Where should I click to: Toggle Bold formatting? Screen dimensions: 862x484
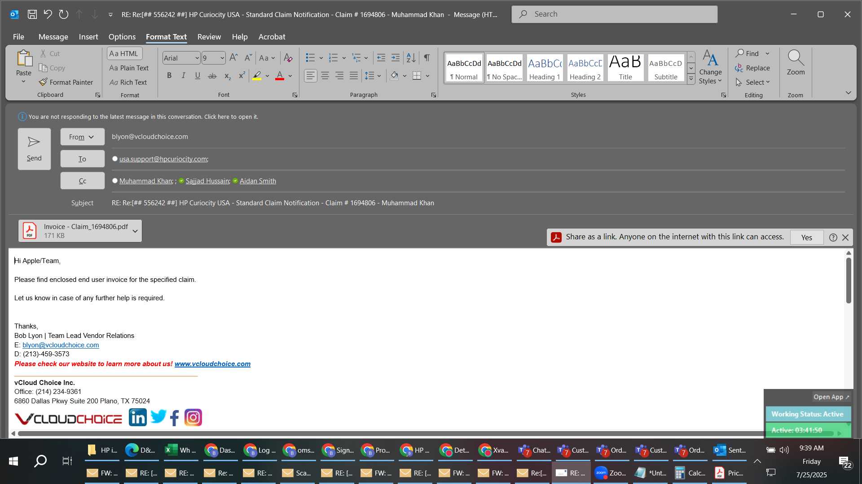pos(169,76)
